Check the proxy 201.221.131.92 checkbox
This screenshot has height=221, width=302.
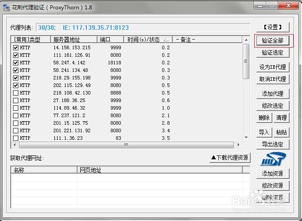coord(15,130)
